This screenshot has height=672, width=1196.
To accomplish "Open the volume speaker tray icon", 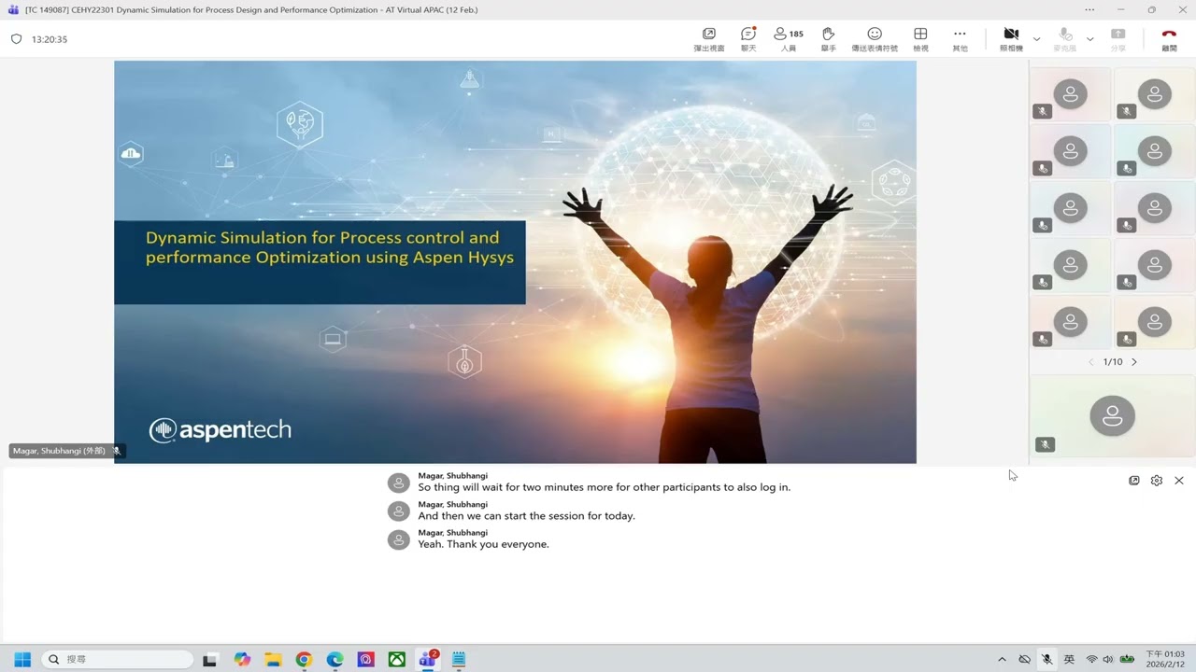I will pos(1108,660).
